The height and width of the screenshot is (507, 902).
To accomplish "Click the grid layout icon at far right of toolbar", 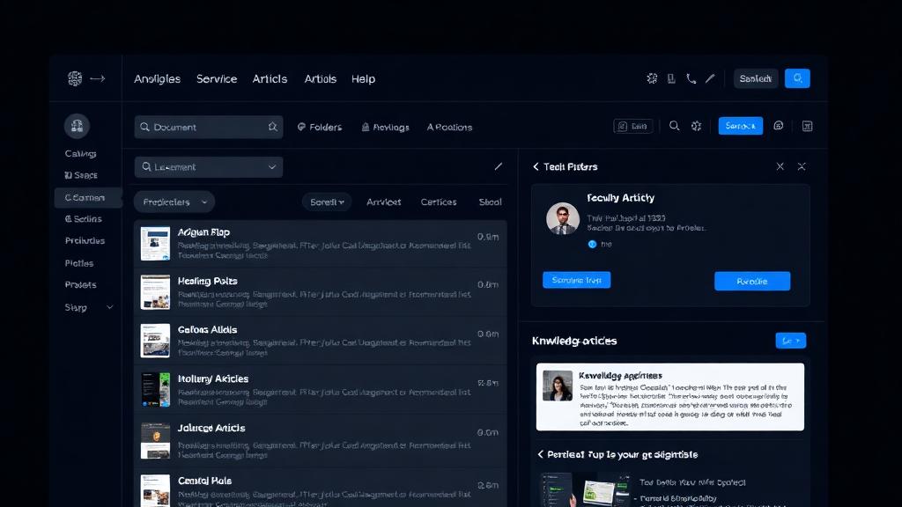I will (807, 126).
